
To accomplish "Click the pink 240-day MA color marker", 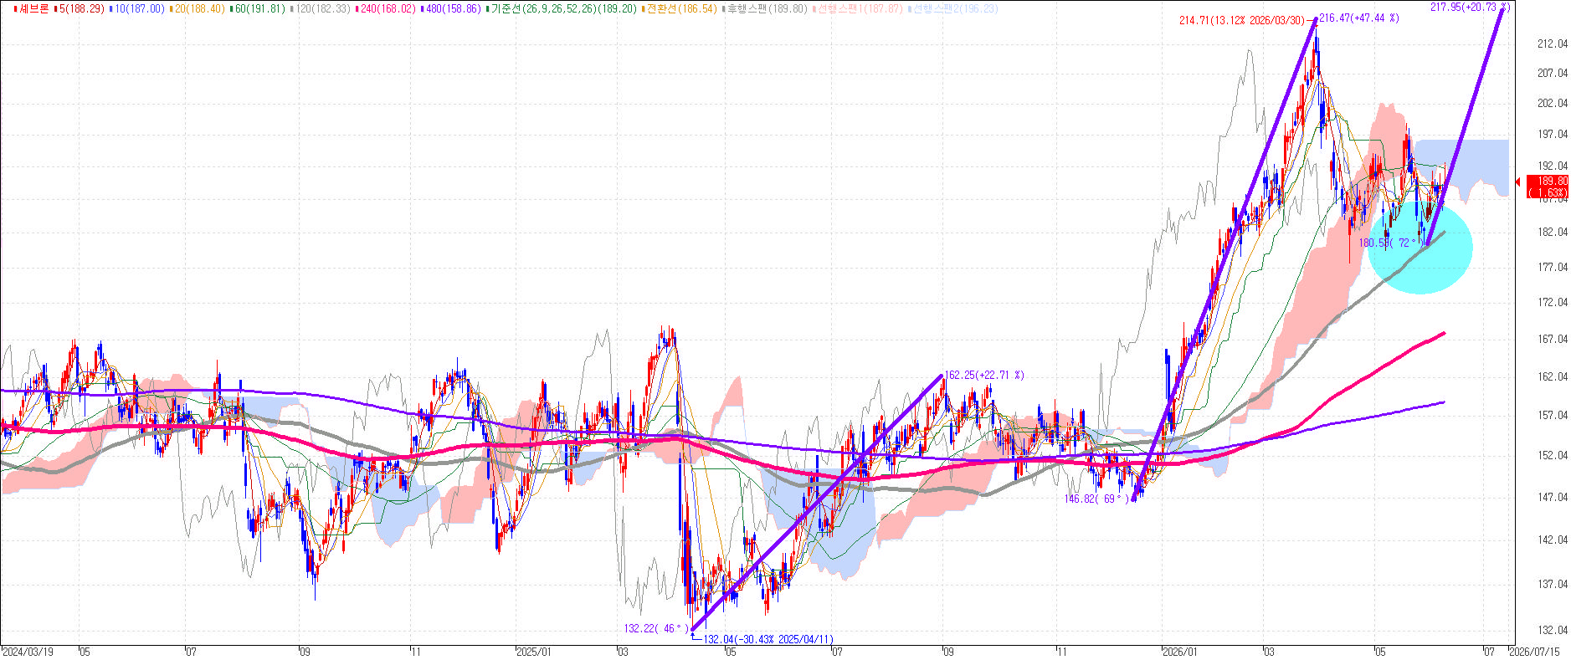I will coord(357,8).
